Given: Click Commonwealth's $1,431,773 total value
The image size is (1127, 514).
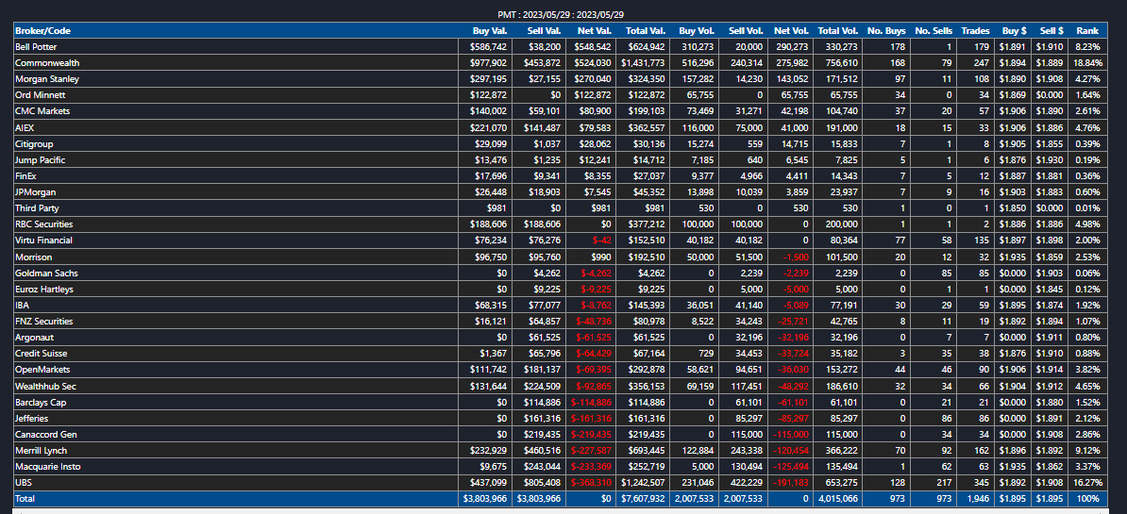Looking at the screenshot, I should (x=644, y=63).
